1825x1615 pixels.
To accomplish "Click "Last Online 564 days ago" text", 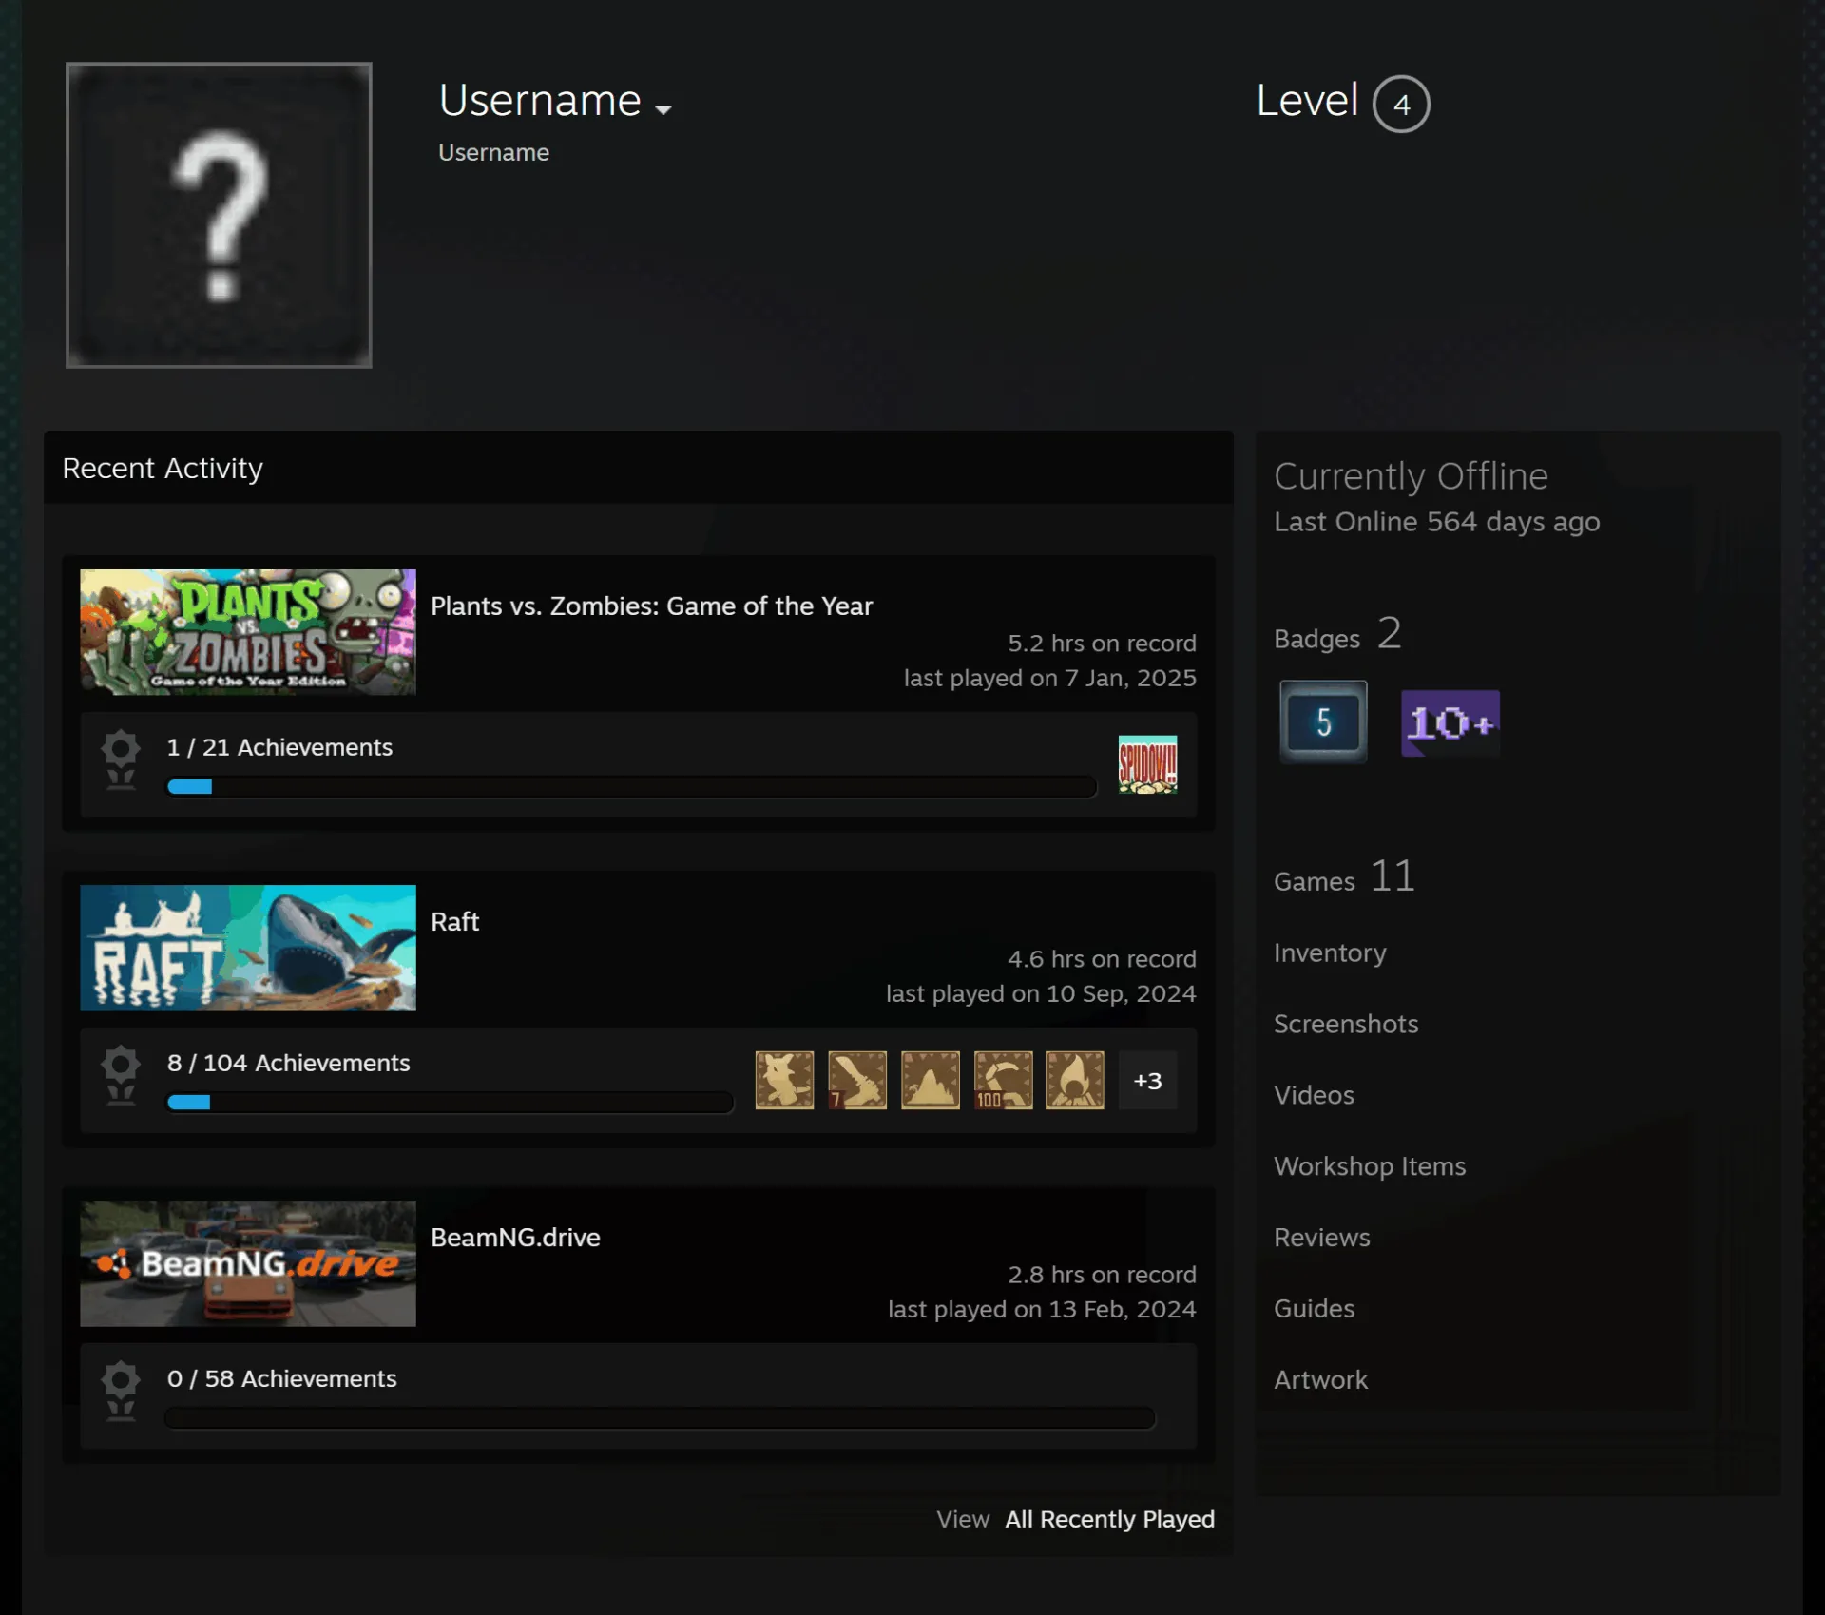I will (1436, 522).
